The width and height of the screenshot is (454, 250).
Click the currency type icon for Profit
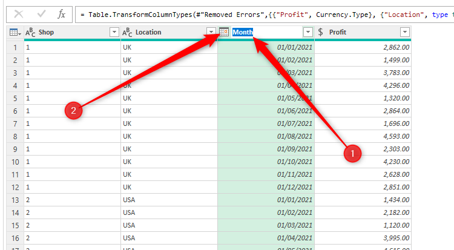coord(320,32)
